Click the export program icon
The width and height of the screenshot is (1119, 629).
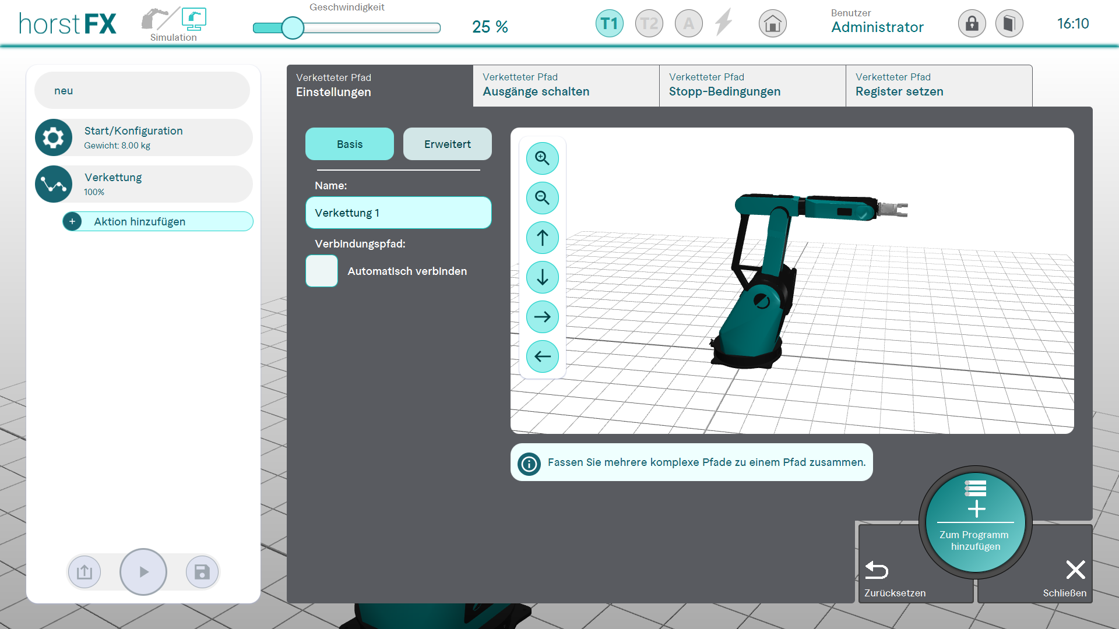coord(85,572)
